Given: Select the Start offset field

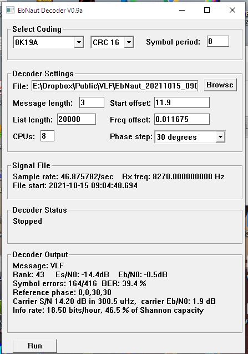Looking at the screenshot, I should 182,102.
